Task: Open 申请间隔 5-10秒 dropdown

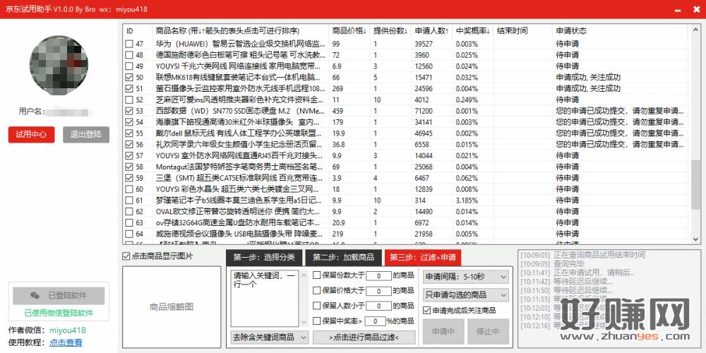Action: pyautogui.click(x=465, y=276)
